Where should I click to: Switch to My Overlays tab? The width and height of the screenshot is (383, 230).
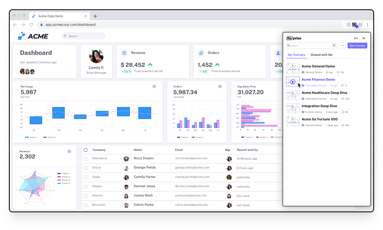click(296, 55)
